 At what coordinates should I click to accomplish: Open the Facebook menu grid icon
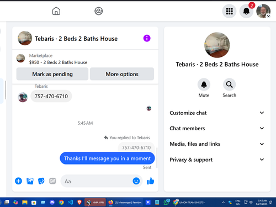[229, 11]
